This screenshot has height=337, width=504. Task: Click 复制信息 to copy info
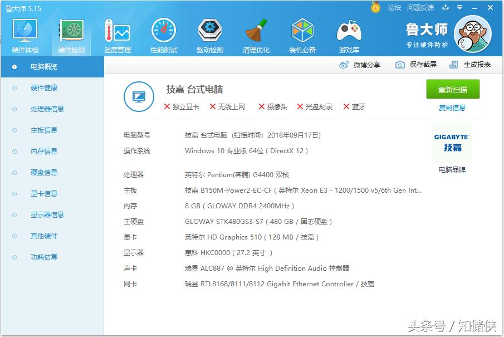453,107
